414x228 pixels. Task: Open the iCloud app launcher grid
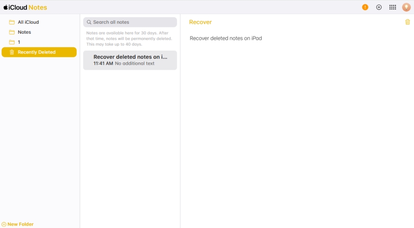tap(393, 7)
